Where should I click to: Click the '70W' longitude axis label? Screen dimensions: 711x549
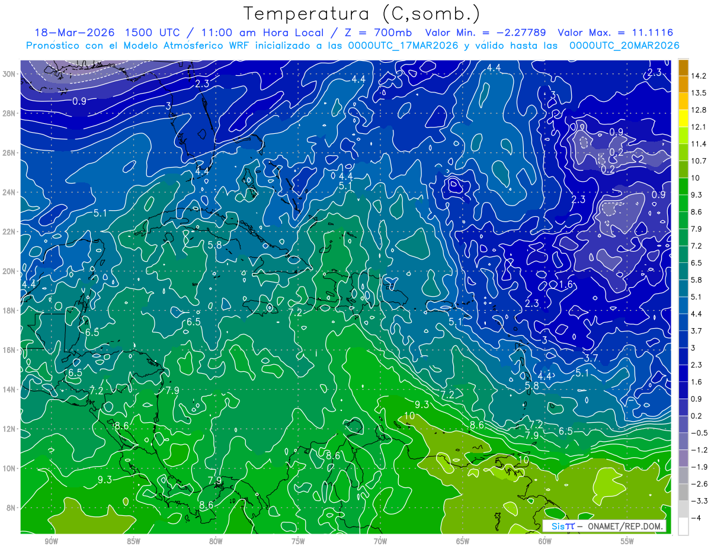(x=380, y=541)
